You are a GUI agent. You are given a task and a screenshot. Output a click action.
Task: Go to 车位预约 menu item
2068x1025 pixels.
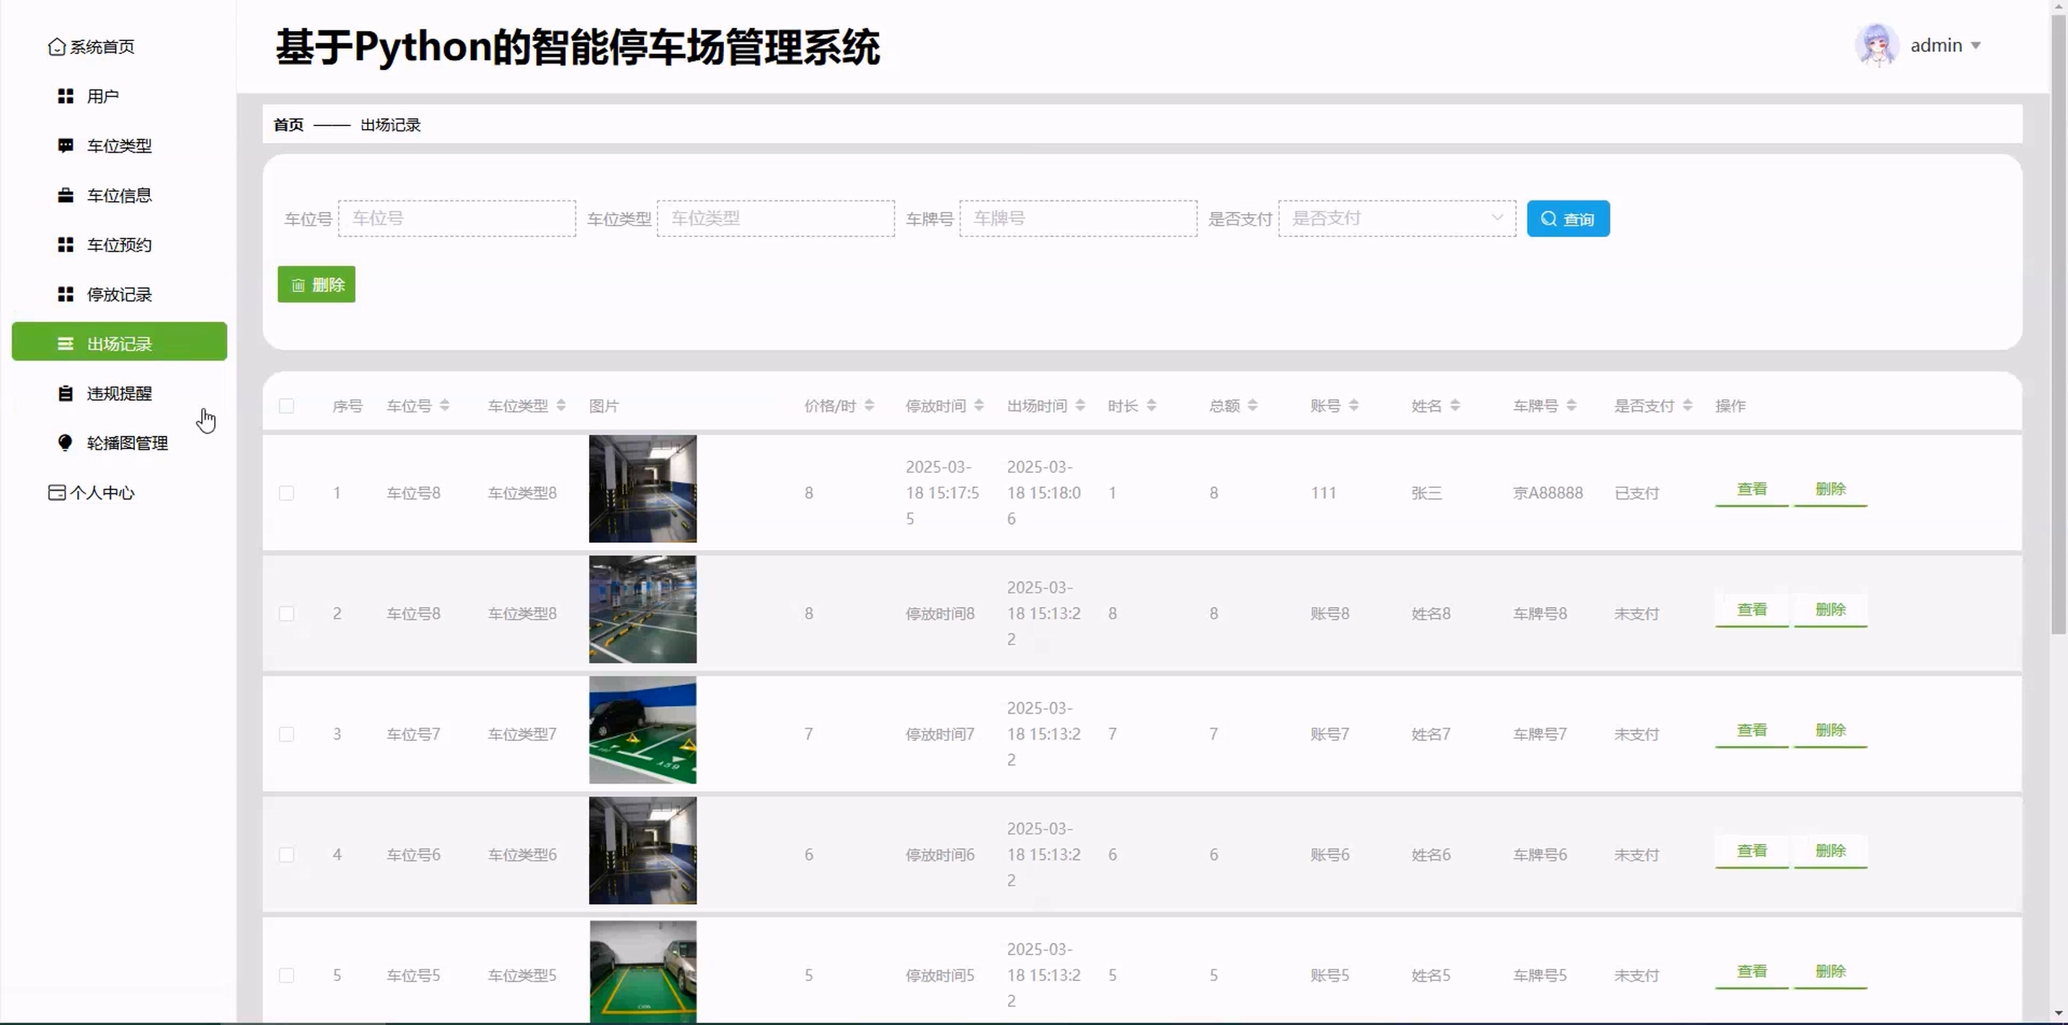[x=119, y=245]
